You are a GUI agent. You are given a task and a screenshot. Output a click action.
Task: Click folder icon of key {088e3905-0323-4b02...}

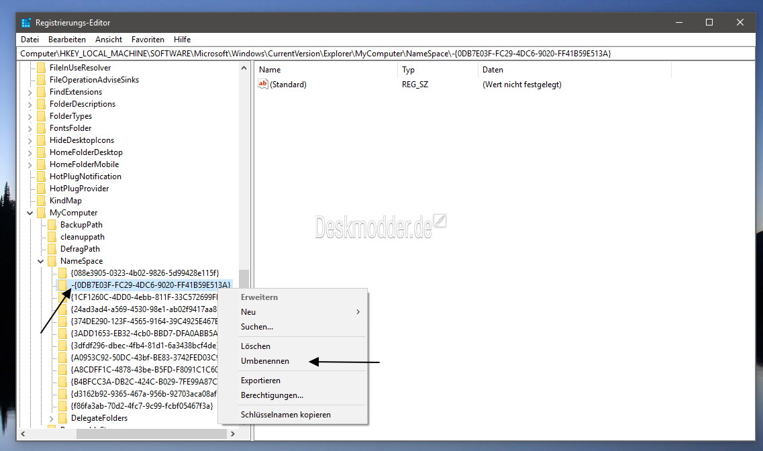coord(63,273)
